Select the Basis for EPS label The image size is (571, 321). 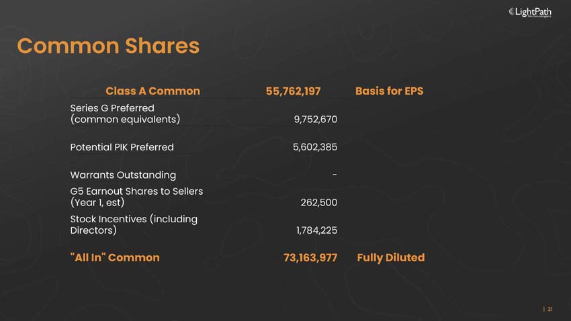[x=389, y=91]
